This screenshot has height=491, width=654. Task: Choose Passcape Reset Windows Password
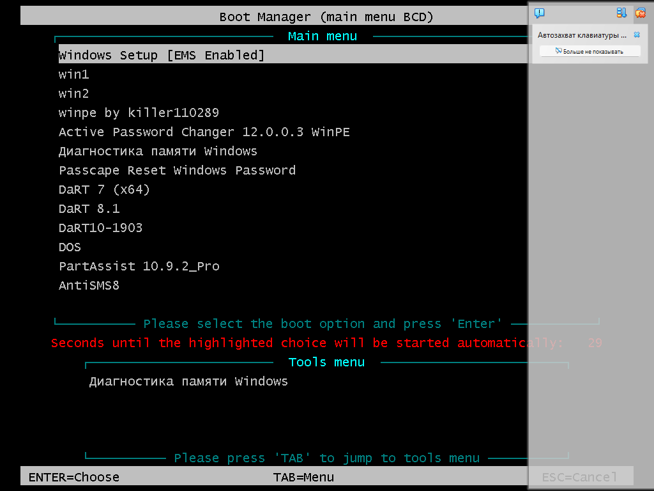click(x=177, y=170)
